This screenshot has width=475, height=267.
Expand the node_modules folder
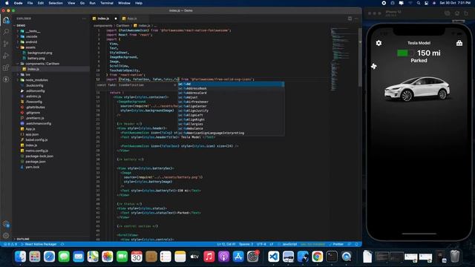51,80
